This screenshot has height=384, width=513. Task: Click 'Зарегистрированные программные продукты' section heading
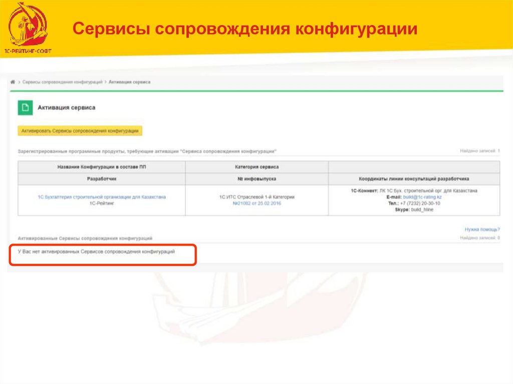pos(147,151)
